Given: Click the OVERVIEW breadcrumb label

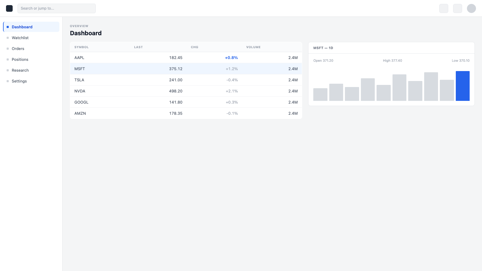Looking at the screenshot, I should click(x=79, y=26).
